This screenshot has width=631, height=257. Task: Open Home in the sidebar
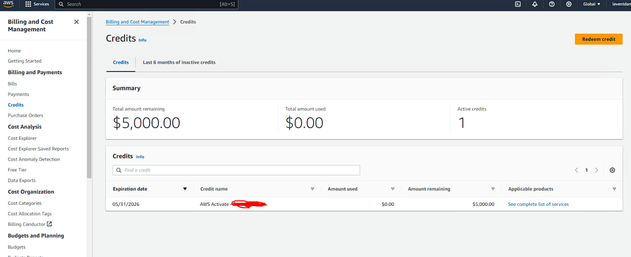coord(14,51)
